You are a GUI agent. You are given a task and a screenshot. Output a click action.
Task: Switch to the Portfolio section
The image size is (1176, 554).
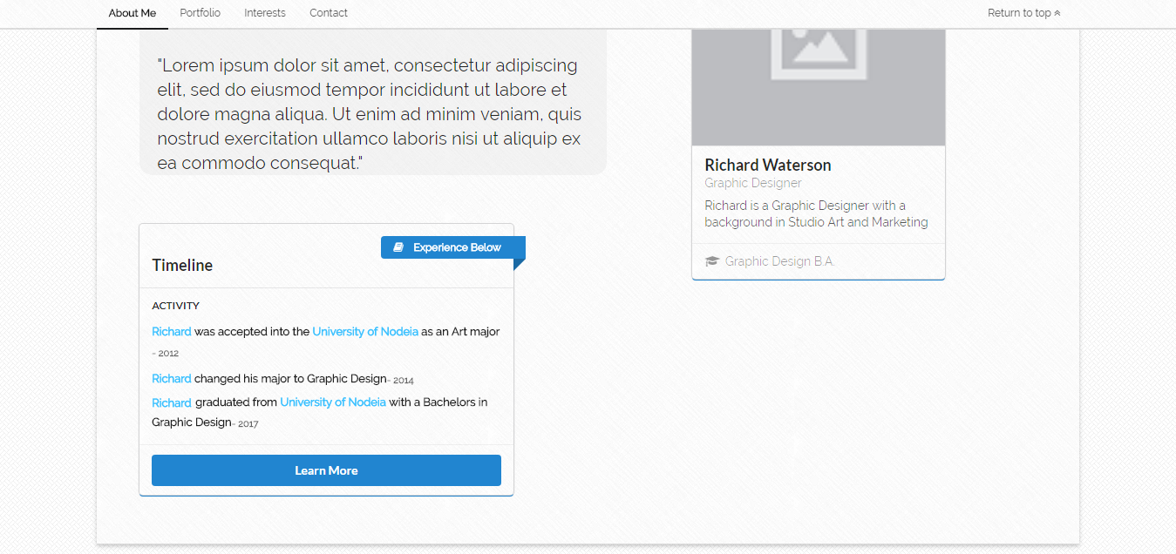(x=200, y=12)
